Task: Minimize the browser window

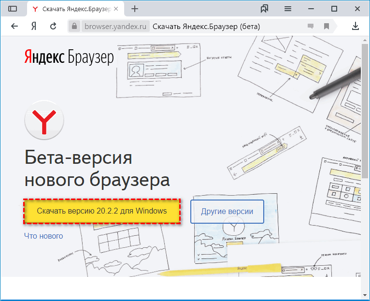Action: click(x=311, y=9)
